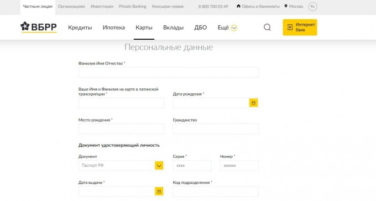Click the Персональные данные heading
This screenshot has width=376, height=201.
click(169, 47)
